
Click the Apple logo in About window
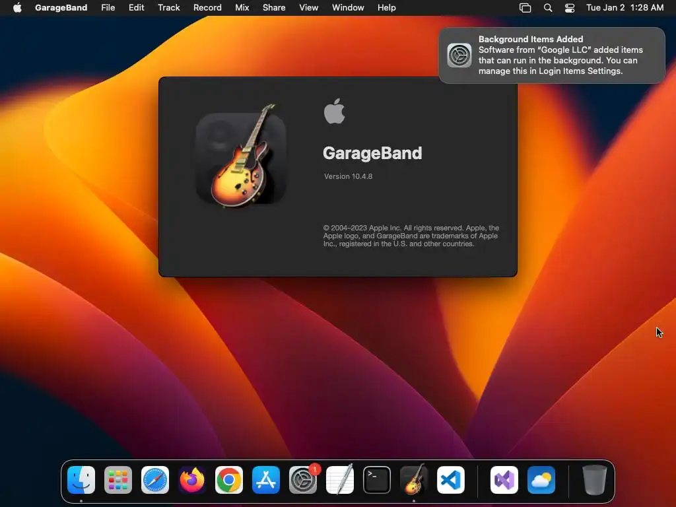coord(335,111)
